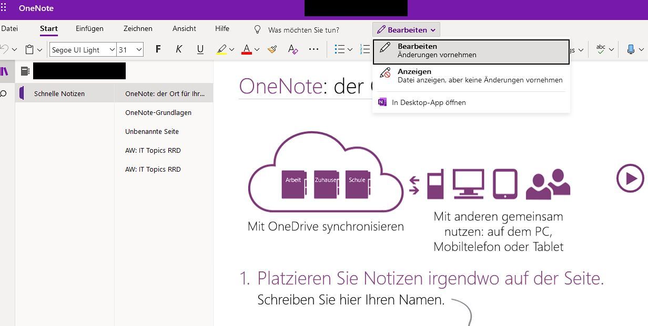Open page 'OneNote: der Ort für Ihr...'
Image resolution: width=648 pixels, height=326 pixels.
click(x=164, y=94)
